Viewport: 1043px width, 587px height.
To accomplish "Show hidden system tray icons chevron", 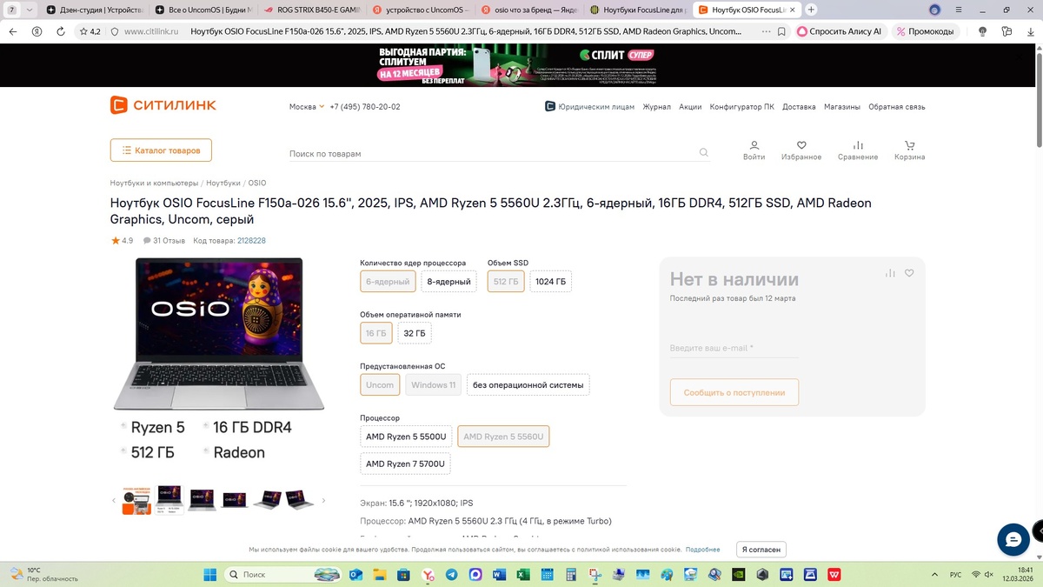I will 933,575.
